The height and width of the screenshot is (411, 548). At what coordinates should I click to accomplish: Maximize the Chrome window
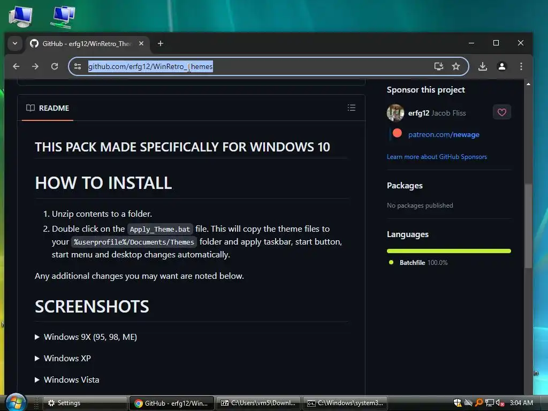click(x=496, y=43)
